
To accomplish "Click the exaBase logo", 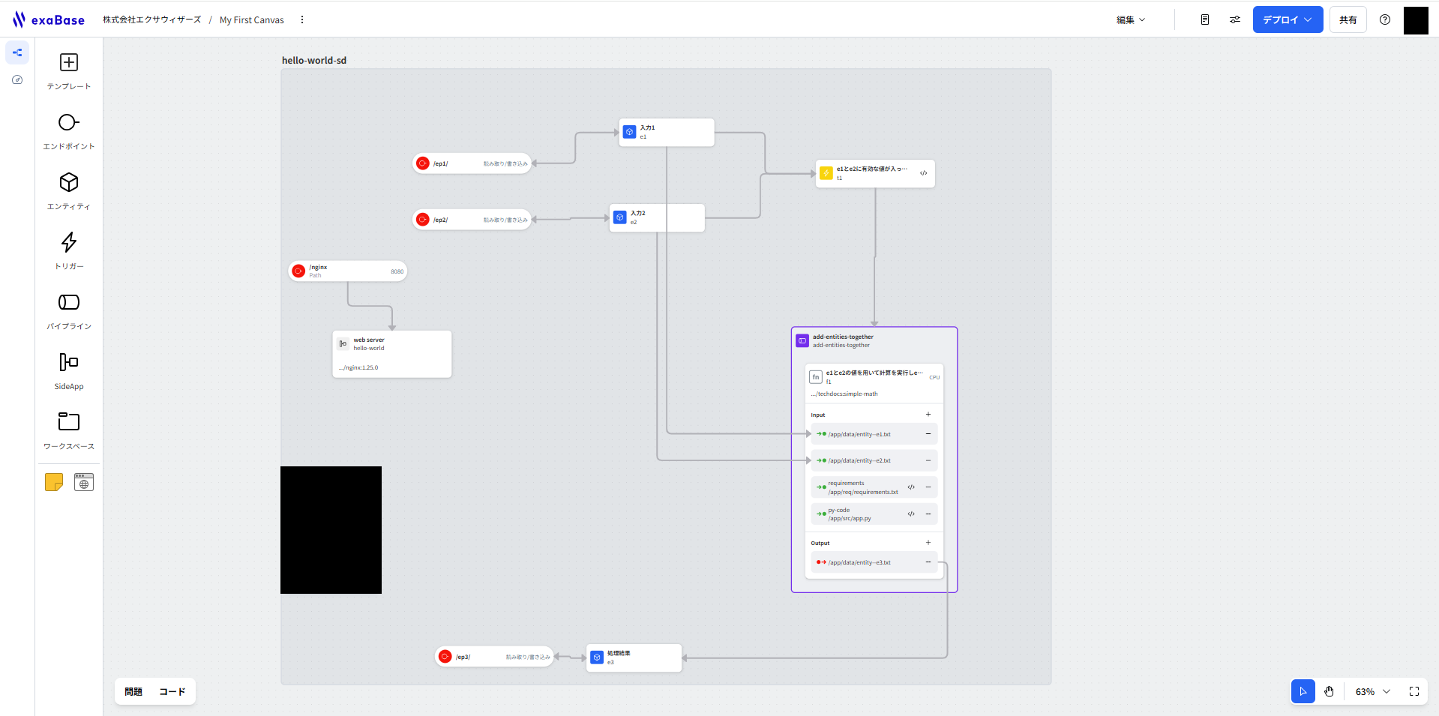I will coord(48,19).
